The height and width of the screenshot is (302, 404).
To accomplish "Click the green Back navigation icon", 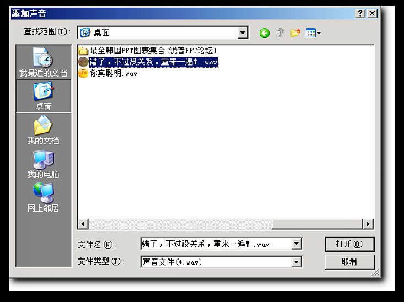I will click(x=265, y=33).
